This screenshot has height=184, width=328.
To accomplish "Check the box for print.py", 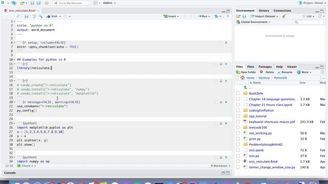I will (x=238, y=139).
